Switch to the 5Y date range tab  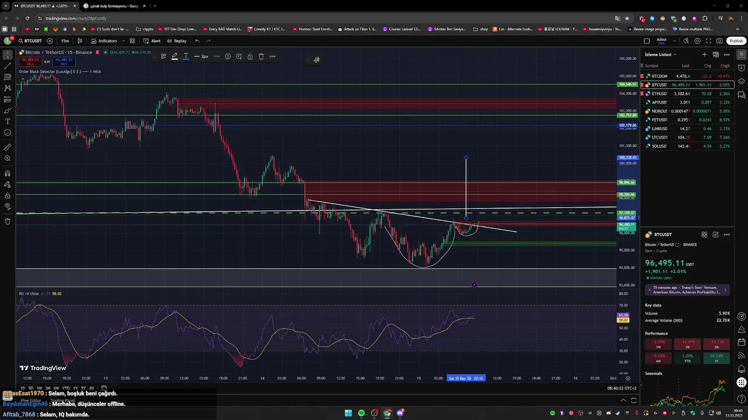click(x=83, y=388)
